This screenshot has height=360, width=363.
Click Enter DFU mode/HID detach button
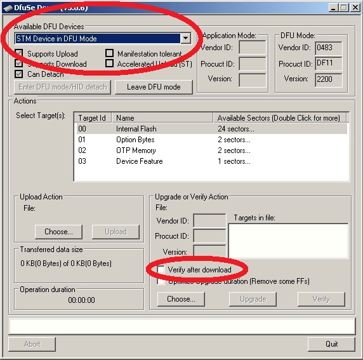coord(62,87)
